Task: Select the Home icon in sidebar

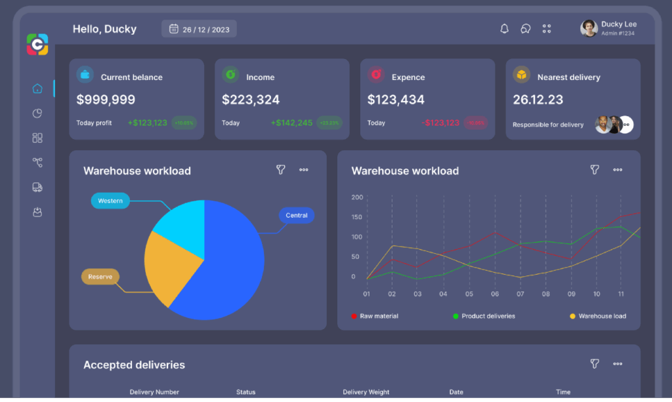Action: tap(37, 89)
